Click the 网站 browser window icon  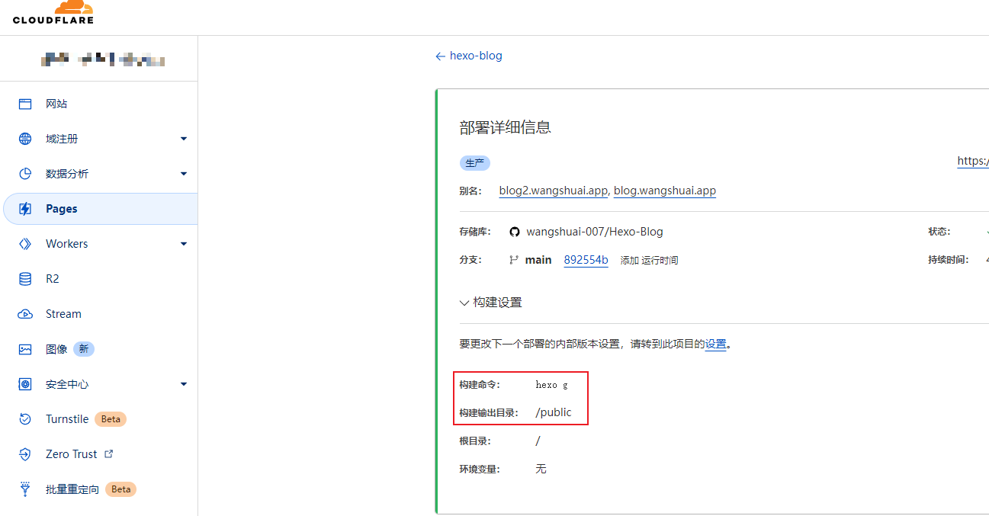25,104
